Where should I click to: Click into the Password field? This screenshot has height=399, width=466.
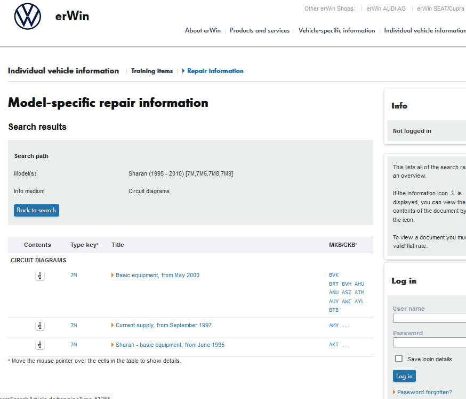429,343
